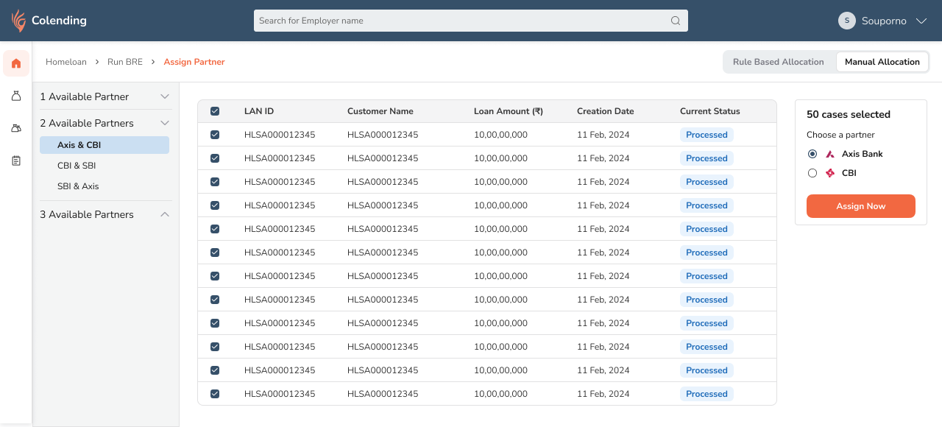Image resolution: width=942 pixels, height=427 pixels.
Task: Click the LAN ID column header
Action: 259,111
